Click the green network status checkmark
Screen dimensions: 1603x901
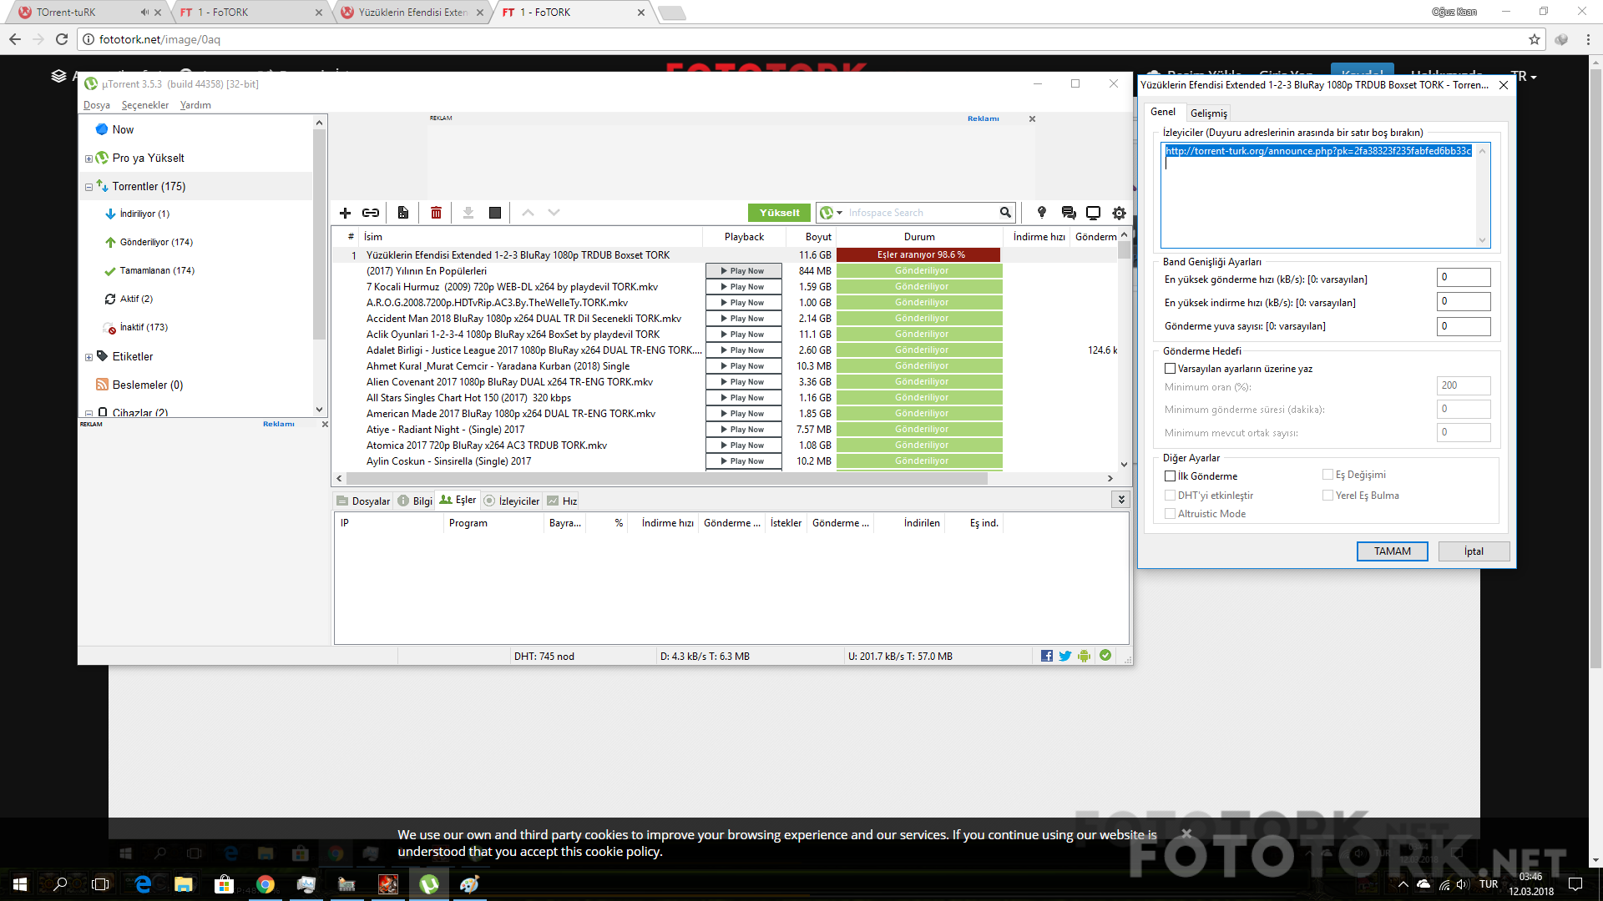tap(1105, 656)
